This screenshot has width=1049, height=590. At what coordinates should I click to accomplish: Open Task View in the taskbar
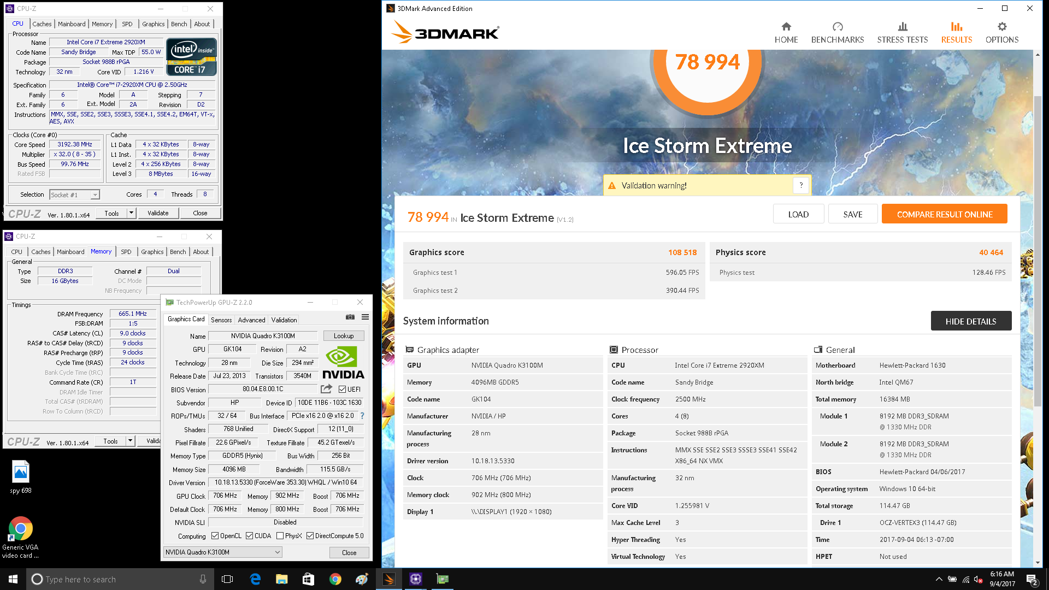227,579
